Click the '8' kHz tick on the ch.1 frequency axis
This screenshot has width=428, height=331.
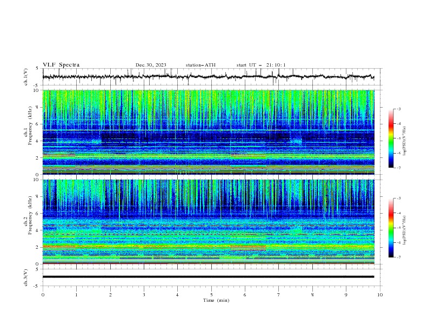38,107
